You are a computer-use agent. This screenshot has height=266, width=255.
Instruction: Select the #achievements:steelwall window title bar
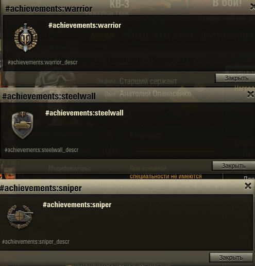tap(127, 96)
